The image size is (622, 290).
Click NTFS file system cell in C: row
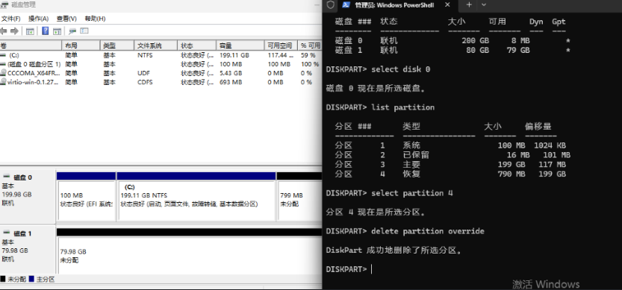click(145, 55)
